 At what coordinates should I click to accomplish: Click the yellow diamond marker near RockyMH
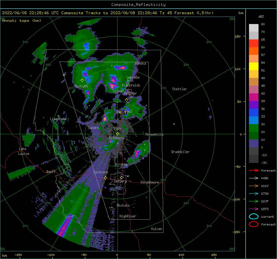(x=82, y=80)
